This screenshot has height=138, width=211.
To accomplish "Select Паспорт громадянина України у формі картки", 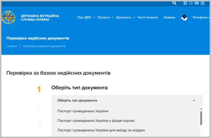I will [x=96, y=121].
